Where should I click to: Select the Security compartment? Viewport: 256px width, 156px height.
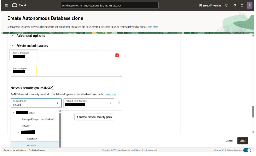[x=26, y=126]
